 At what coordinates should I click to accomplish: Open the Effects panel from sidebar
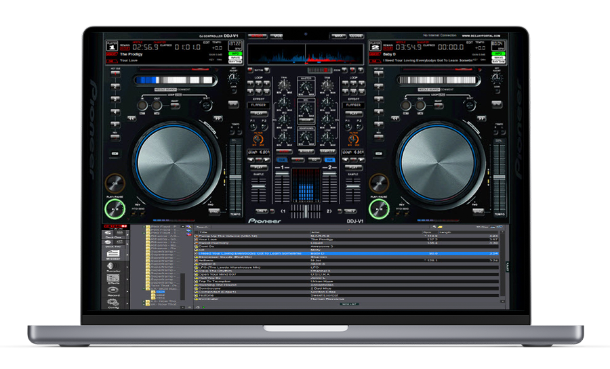coord(113,279)
